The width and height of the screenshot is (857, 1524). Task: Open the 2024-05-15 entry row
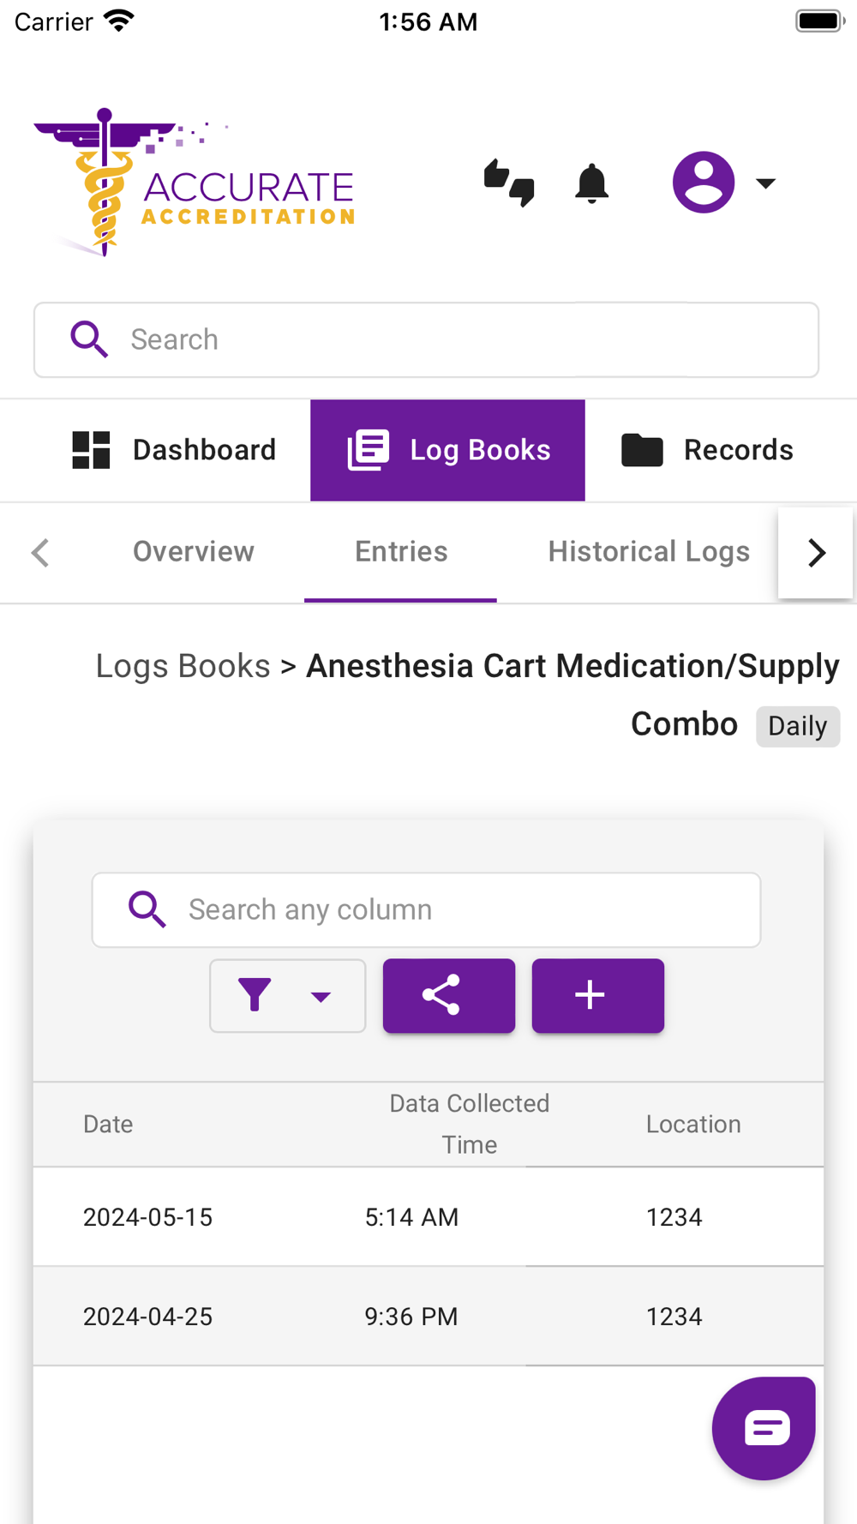pyautogui.click(x=428, y=1217)
